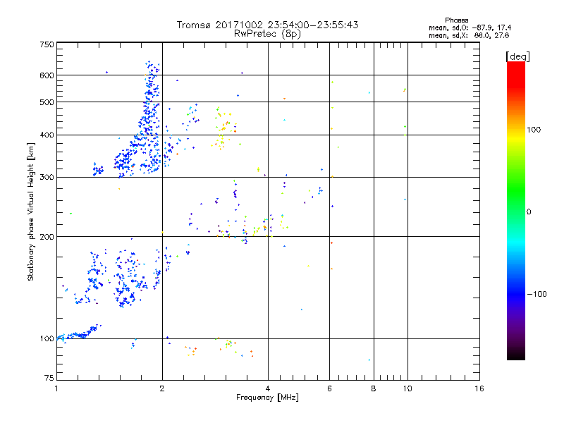This screenshot has width=564, height=423.
Task: Click the 4 MHz frequency tick label
Action: pyautogui.click(x=268, y=388)
